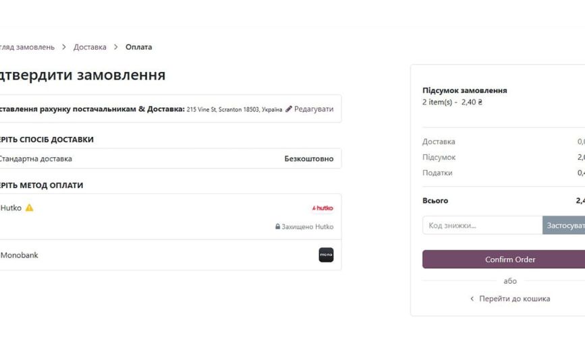Click the chevron separator before Оплата breadcrumb
Viewport: 585px width, 364px height.
(x=116, y=47)
